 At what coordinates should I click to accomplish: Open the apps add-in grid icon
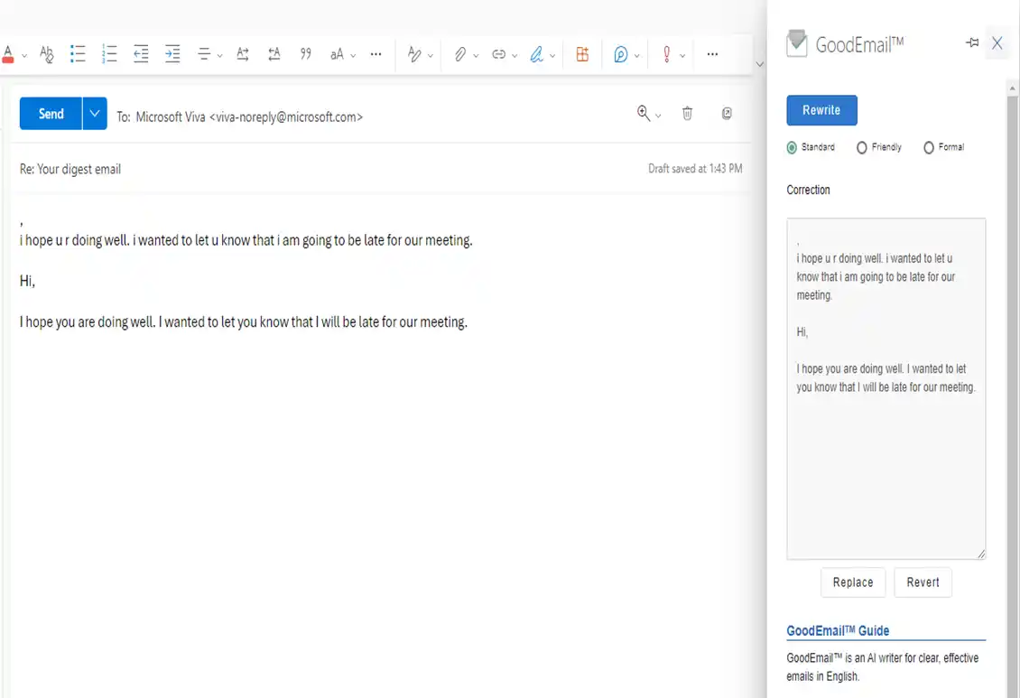click(582, 54)
